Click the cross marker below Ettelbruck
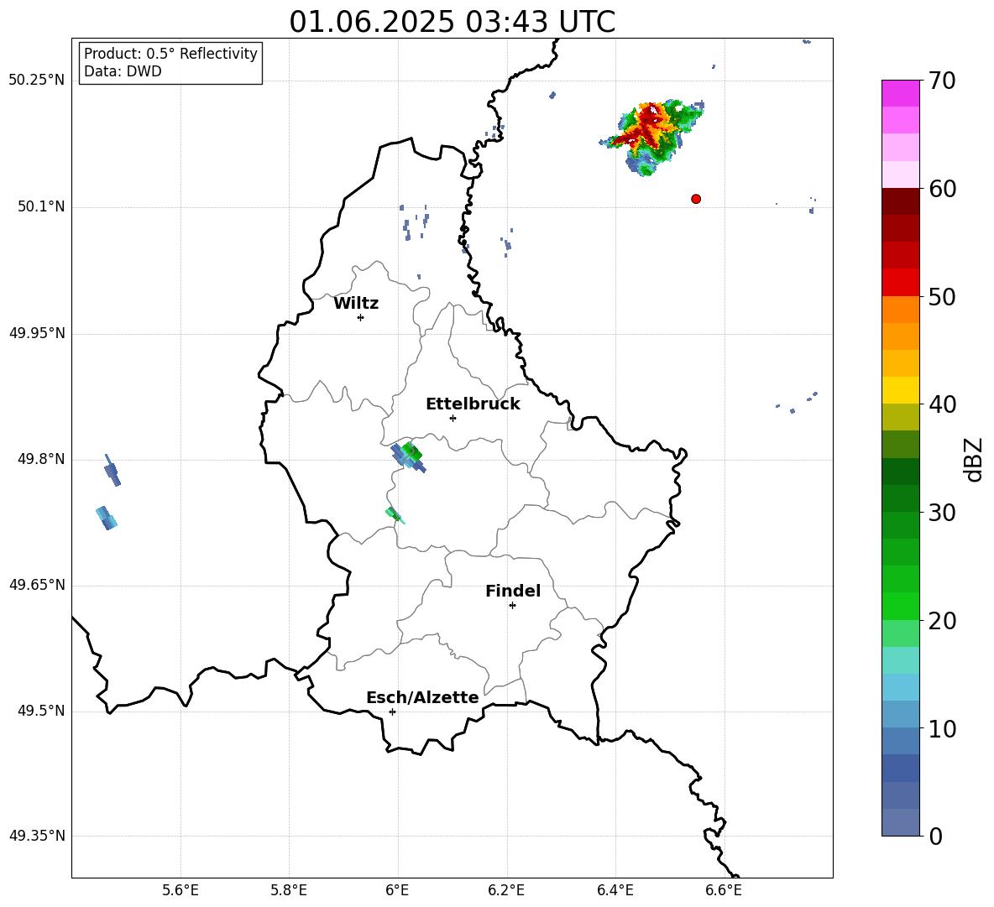The image size is (994, 907). click(453, 418)
